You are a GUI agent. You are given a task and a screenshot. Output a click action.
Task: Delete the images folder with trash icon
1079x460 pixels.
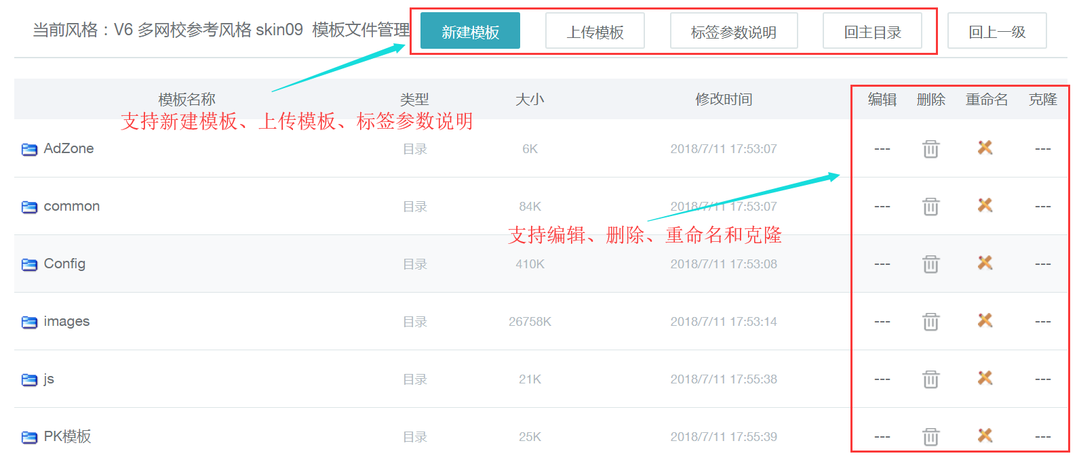(930, 321)
